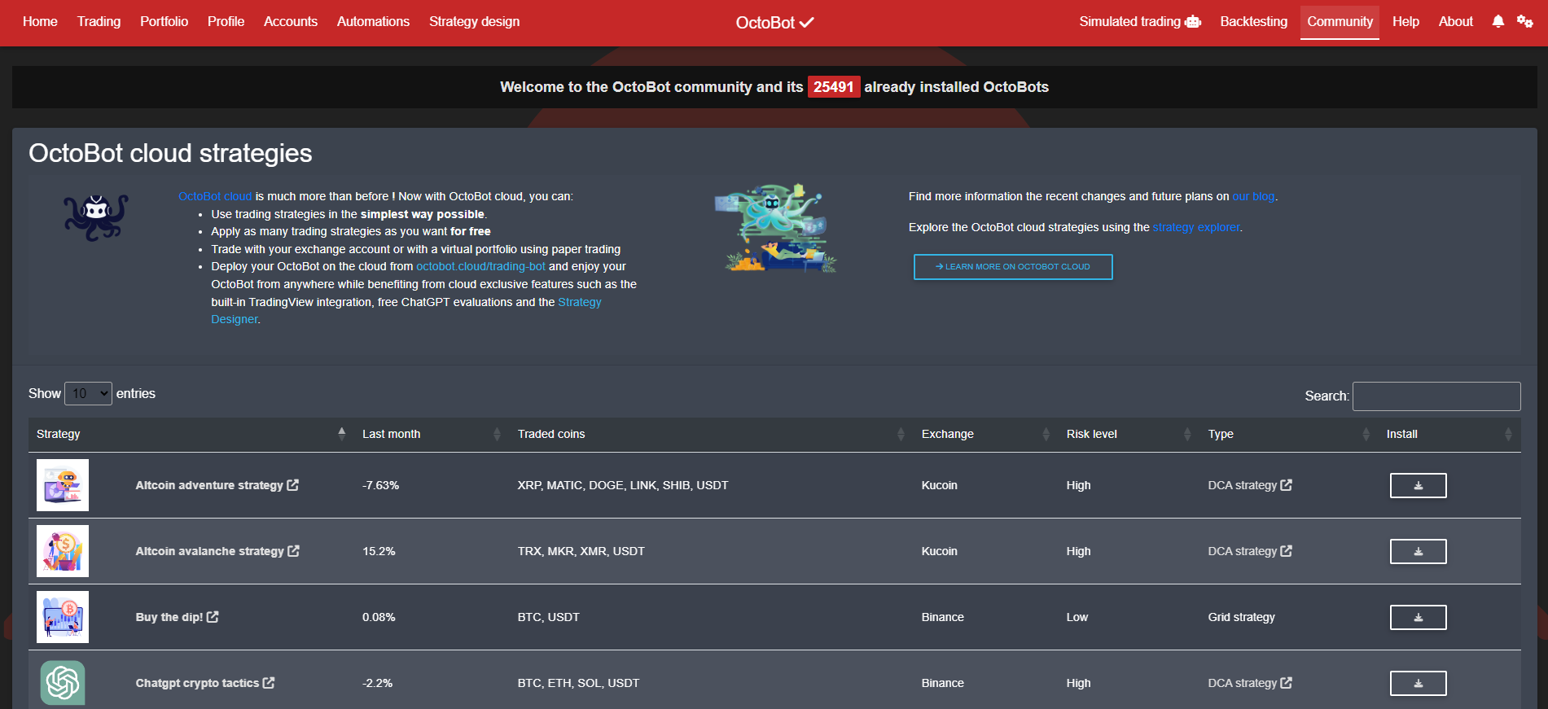The height and width of the screenshot is (709, 1548).
Task: Open the About page
Action: click(x=1455, y=22)
